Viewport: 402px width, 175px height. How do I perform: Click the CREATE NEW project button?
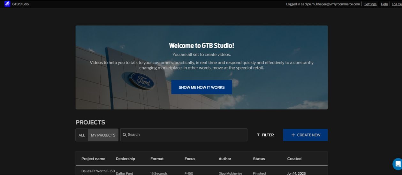pos(305,135)
